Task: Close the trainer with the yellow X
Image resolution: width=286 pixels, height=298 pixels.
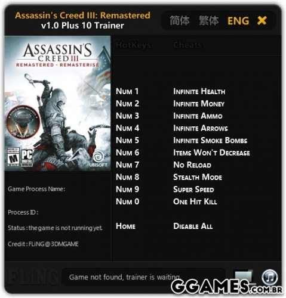Action: click(x=262, y=20)
